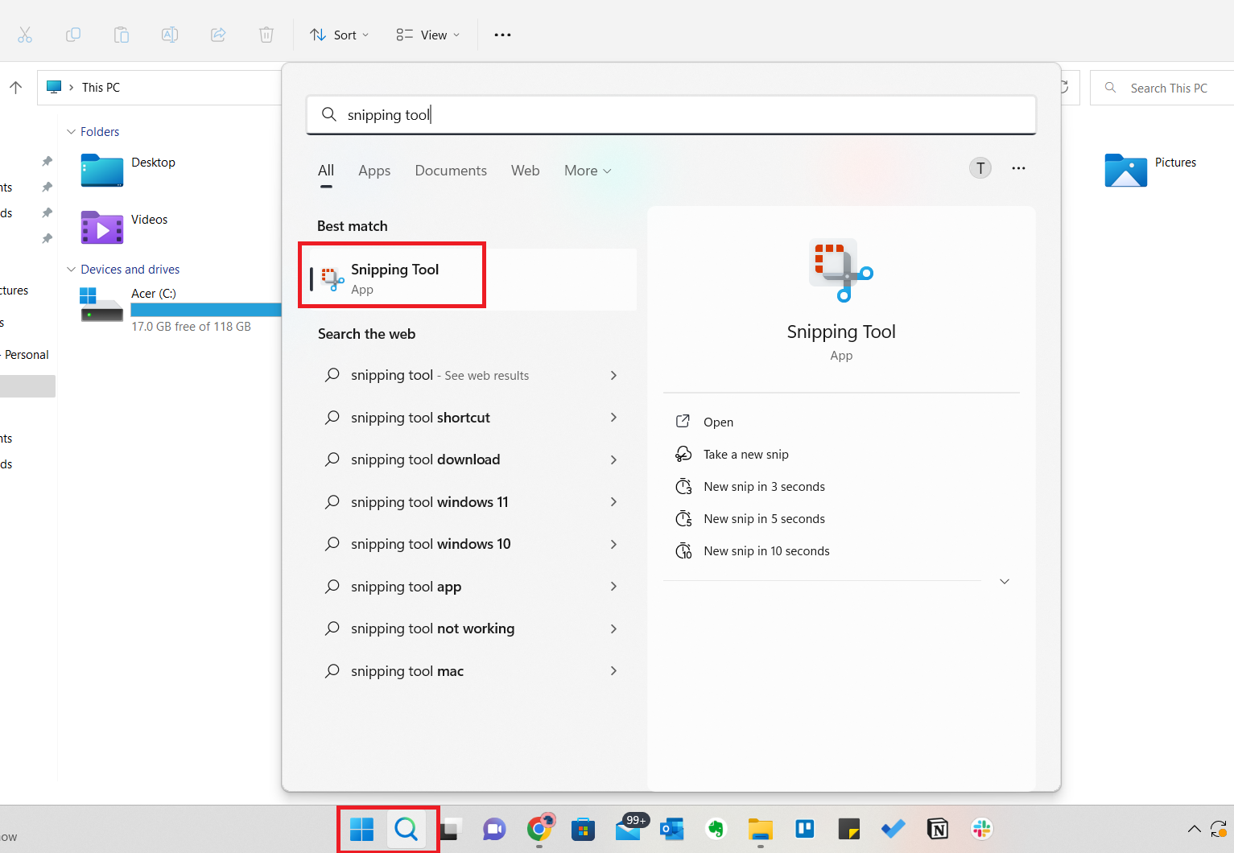Screen dimensions: 1234x853
Task: Open Notion from the taskbar
Action: pyautogui.click(x=938, y=829)
